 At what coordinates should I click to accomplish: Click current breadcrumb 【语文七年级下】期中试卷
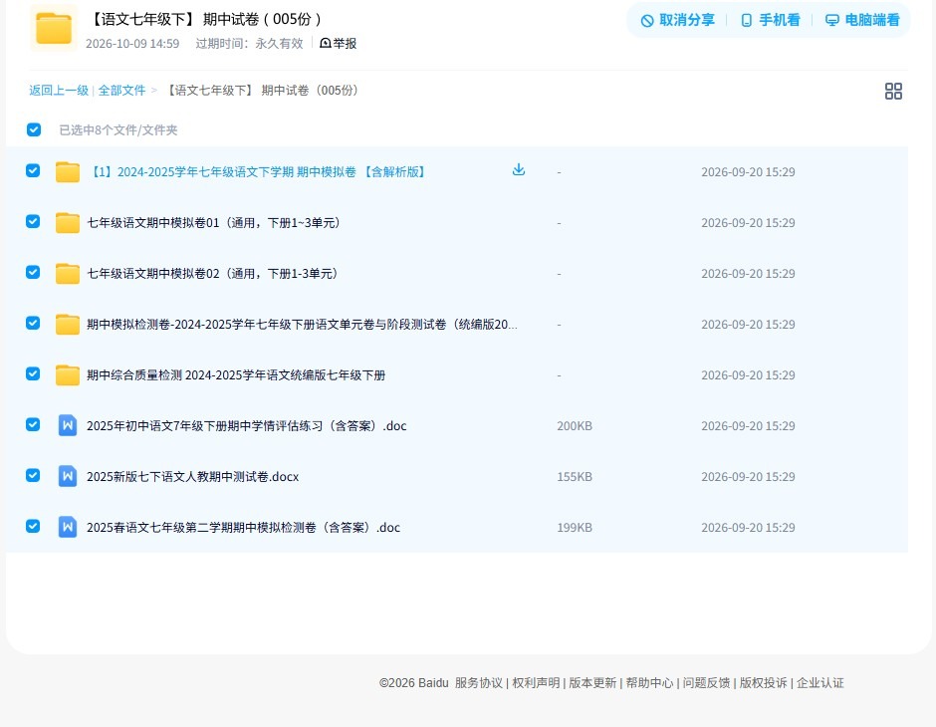pyautogui.click(x=262, y=91)
